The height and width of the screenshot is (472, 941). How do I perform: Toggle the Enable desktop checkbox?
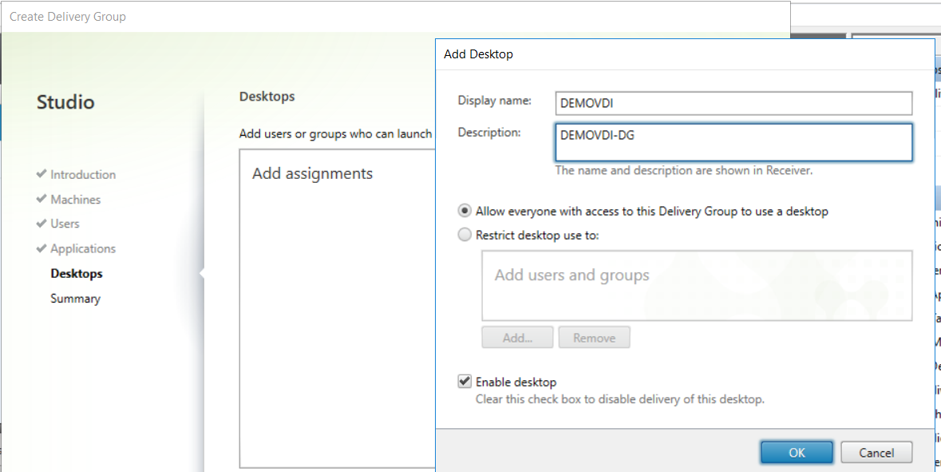(x=465, y=382)
